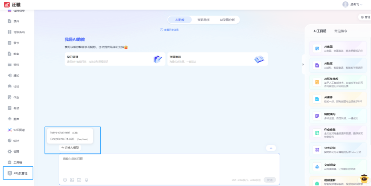
Task: Switch to the AI助教 tab
Action: click(x=180, y=20)
